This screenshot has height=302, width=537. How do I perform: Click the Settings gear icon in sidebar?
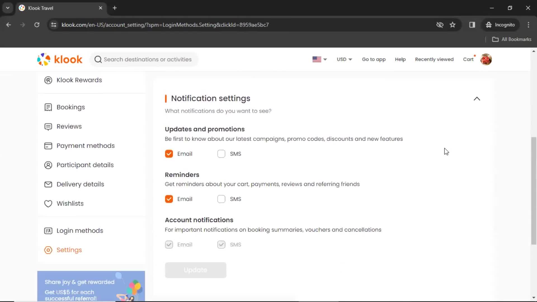point(48,250)
